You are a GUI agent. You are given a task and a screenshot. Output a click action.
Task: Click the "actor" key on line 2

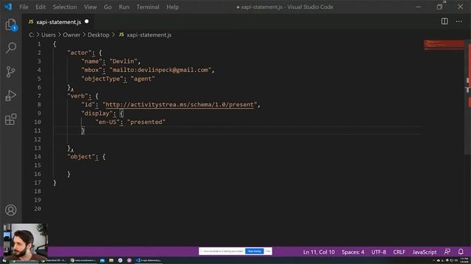pyautogui.click(x=79, y=52)
